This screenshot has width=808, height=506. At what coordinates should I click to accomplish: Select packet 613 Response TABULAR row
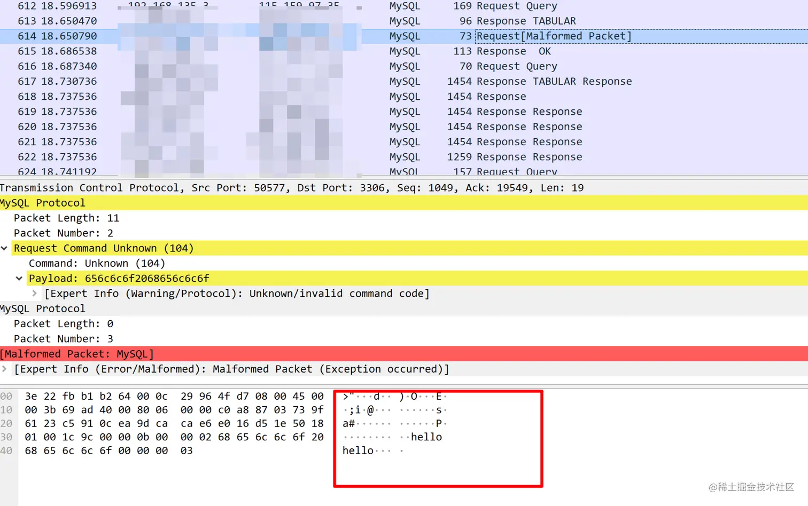pyautogui.click(x=404, y=21)
